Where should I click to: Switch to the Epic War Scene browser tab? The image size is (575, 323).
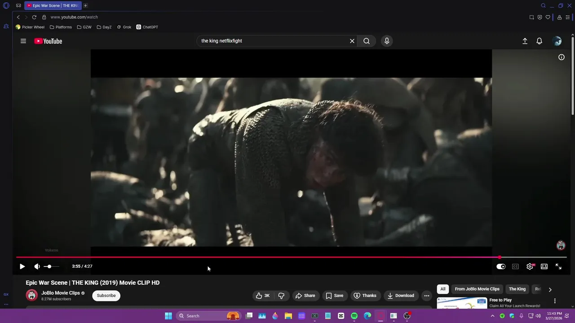[x=53, y=6]
